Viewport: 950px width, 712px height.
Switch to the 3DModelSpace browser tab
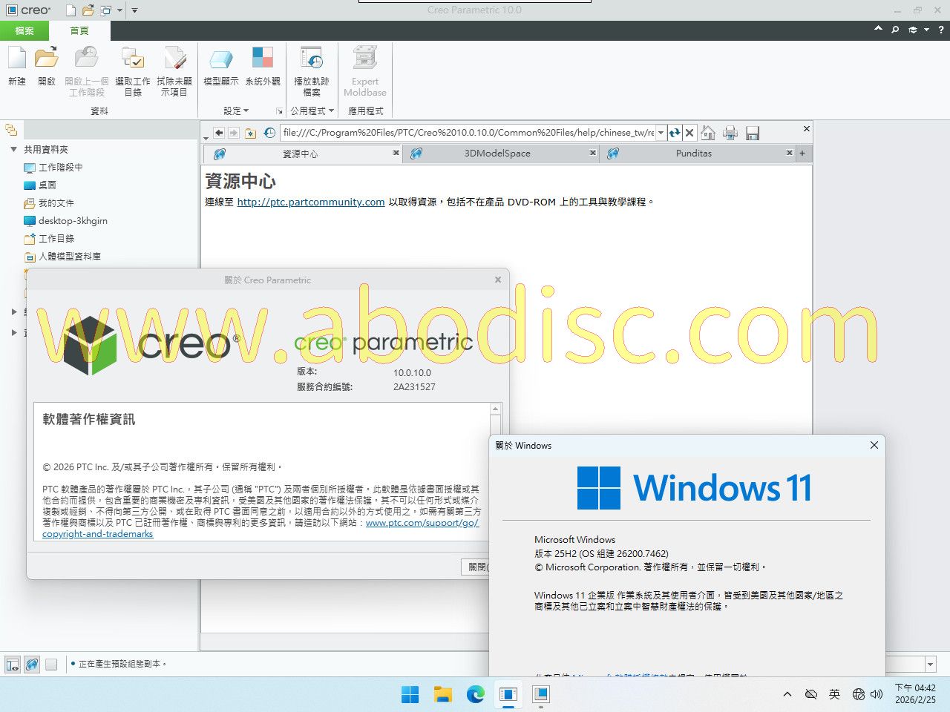pos(497,154)
